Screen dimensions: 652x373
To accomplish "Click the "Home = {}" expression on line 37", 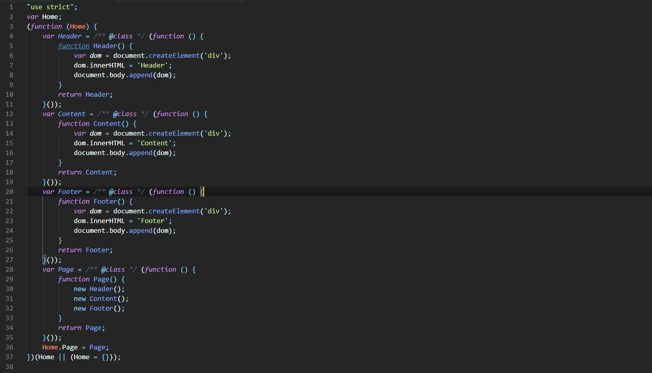I will click(93, 357).
